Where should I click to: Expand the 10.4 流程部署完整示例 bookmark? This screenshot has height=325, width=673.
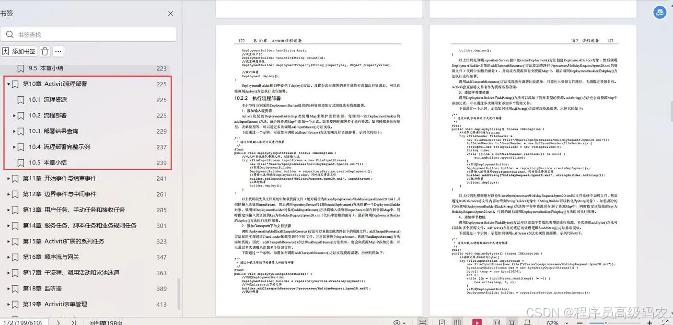coord(14,147)
